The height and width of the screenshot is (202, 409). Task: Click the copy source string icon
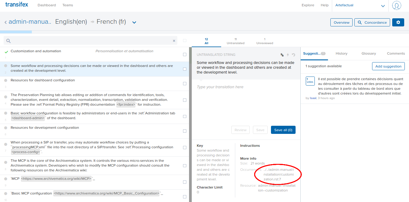[x=282, y=55]
